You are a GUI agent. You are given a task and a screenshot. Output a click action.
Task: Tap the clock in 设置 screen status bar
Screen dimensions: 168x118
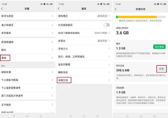tap(4, 4)
